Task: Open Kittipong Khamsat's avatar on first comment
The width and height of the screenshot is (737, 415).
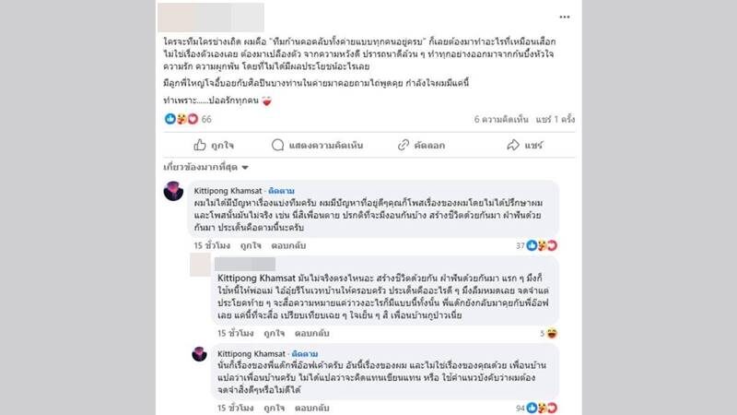Action: tap(173, 191)
